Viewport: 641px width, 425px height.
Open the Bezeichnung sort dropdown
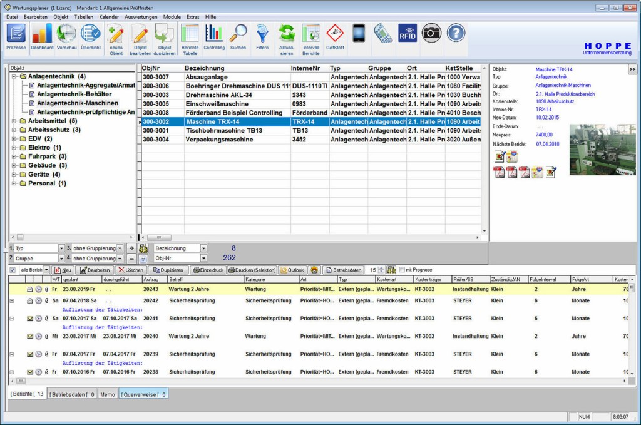coord(203,248)
